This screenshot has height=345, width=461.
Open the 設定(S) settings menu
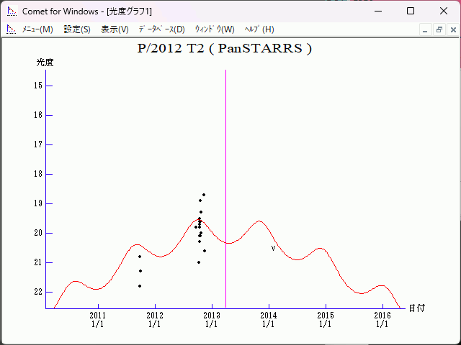click(77, 29)
